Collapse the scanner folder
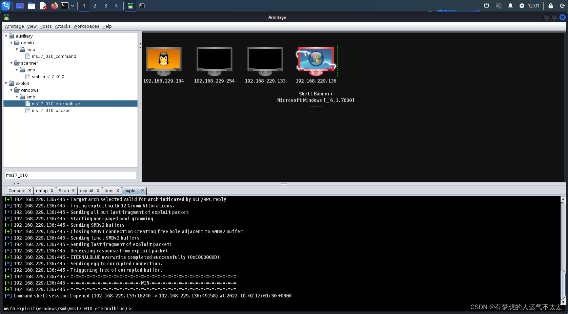The width and height of the screenshot is (568, 314). 11,63
